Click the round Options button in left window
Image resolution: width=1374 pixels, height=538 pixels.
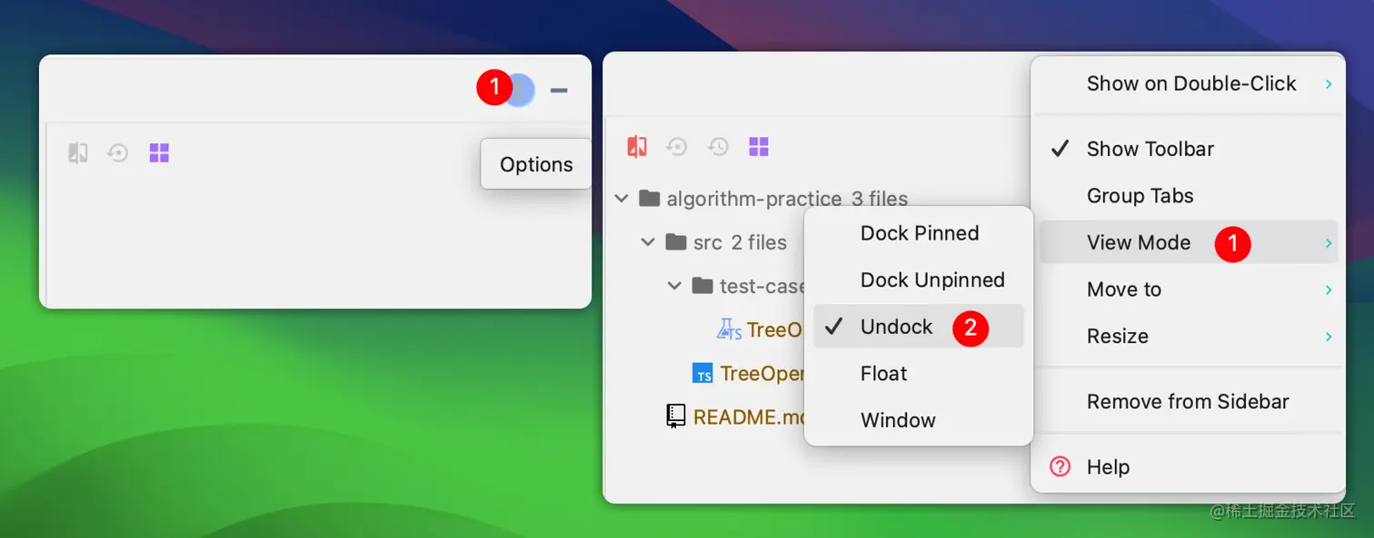tap(519, 90)
